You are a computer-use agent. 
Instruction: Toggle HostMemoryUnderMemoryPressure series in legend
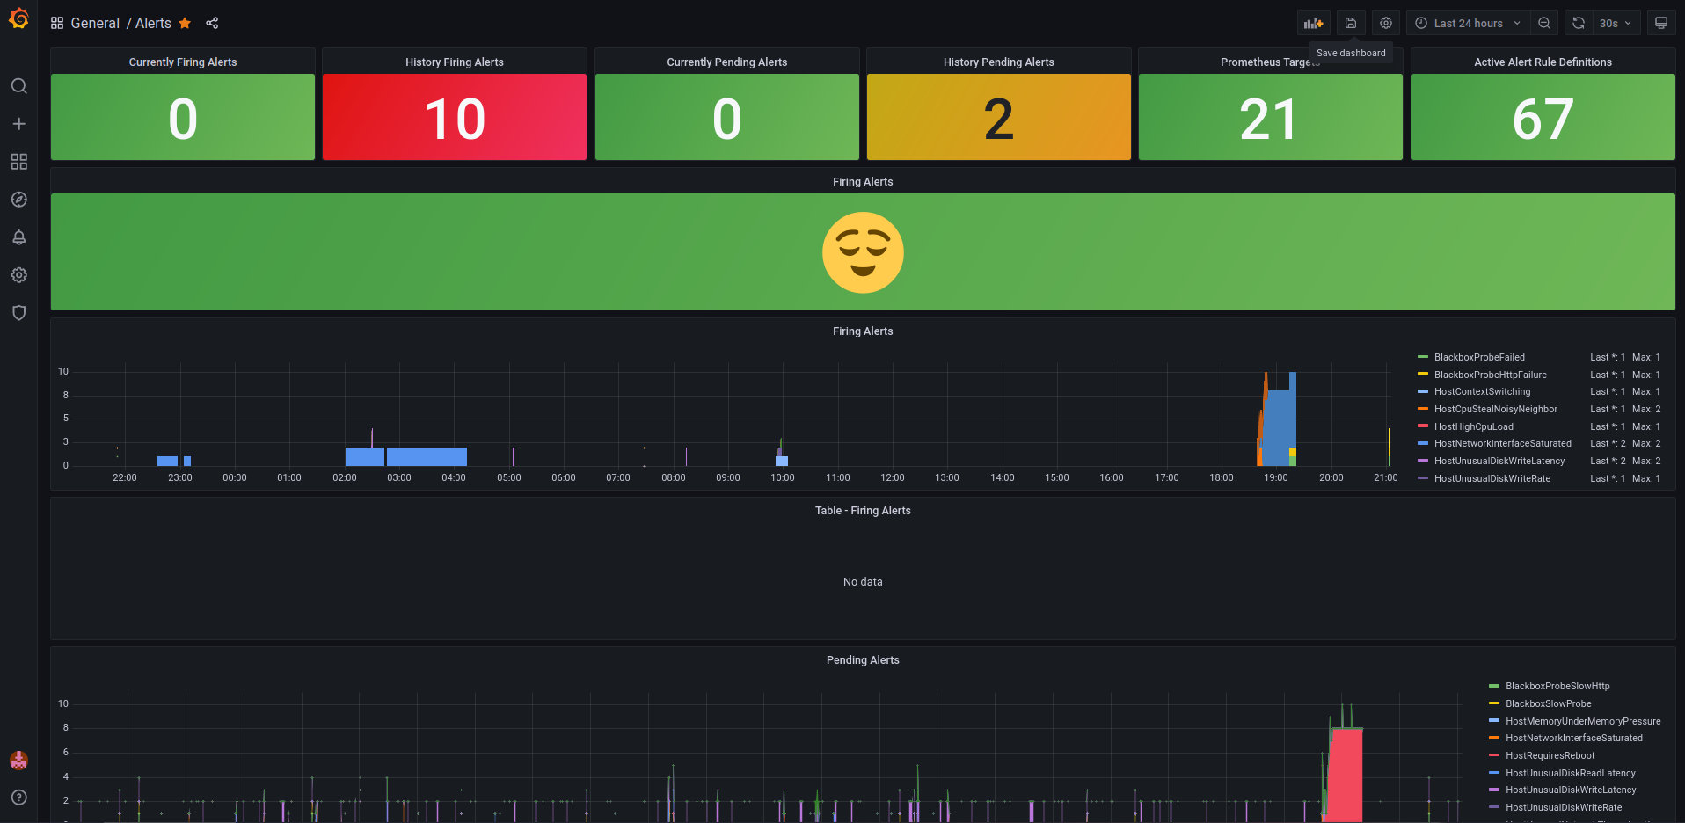[x=1583, y=722]
